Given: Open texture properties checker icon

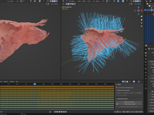Looking at the screenshot, I should tap(146, 88).
